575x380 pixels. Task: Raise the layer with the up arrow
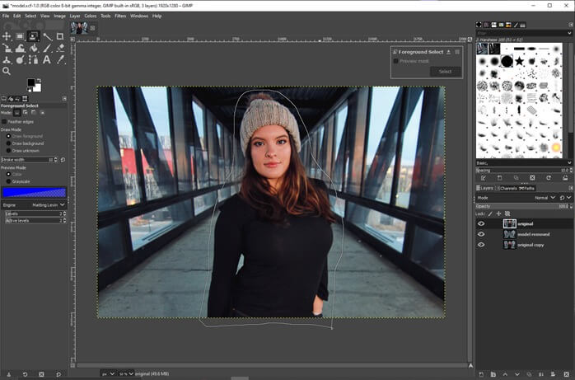[505, 374]
